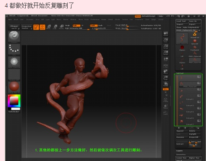This screenshot has height=161, width=206.
Task: Click the Scale transform icon on top shelf
Action: tap(55, 27)
